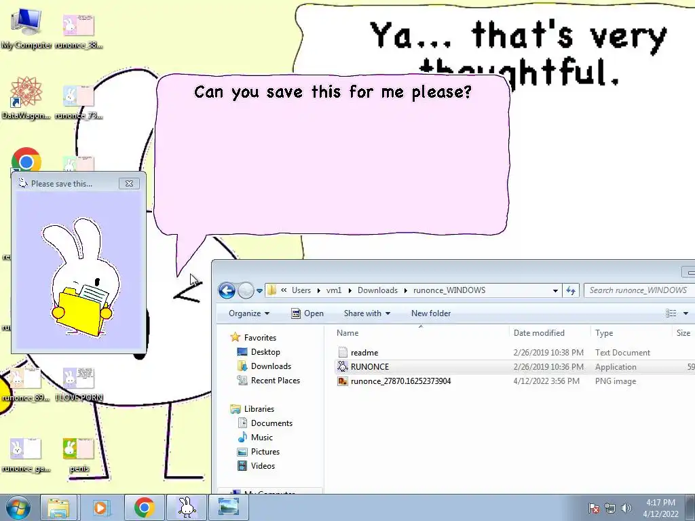The width and height of the screenshot is (695, 521).
Task: Select the runonce_ga desktop image file
Action: (26, 455)
